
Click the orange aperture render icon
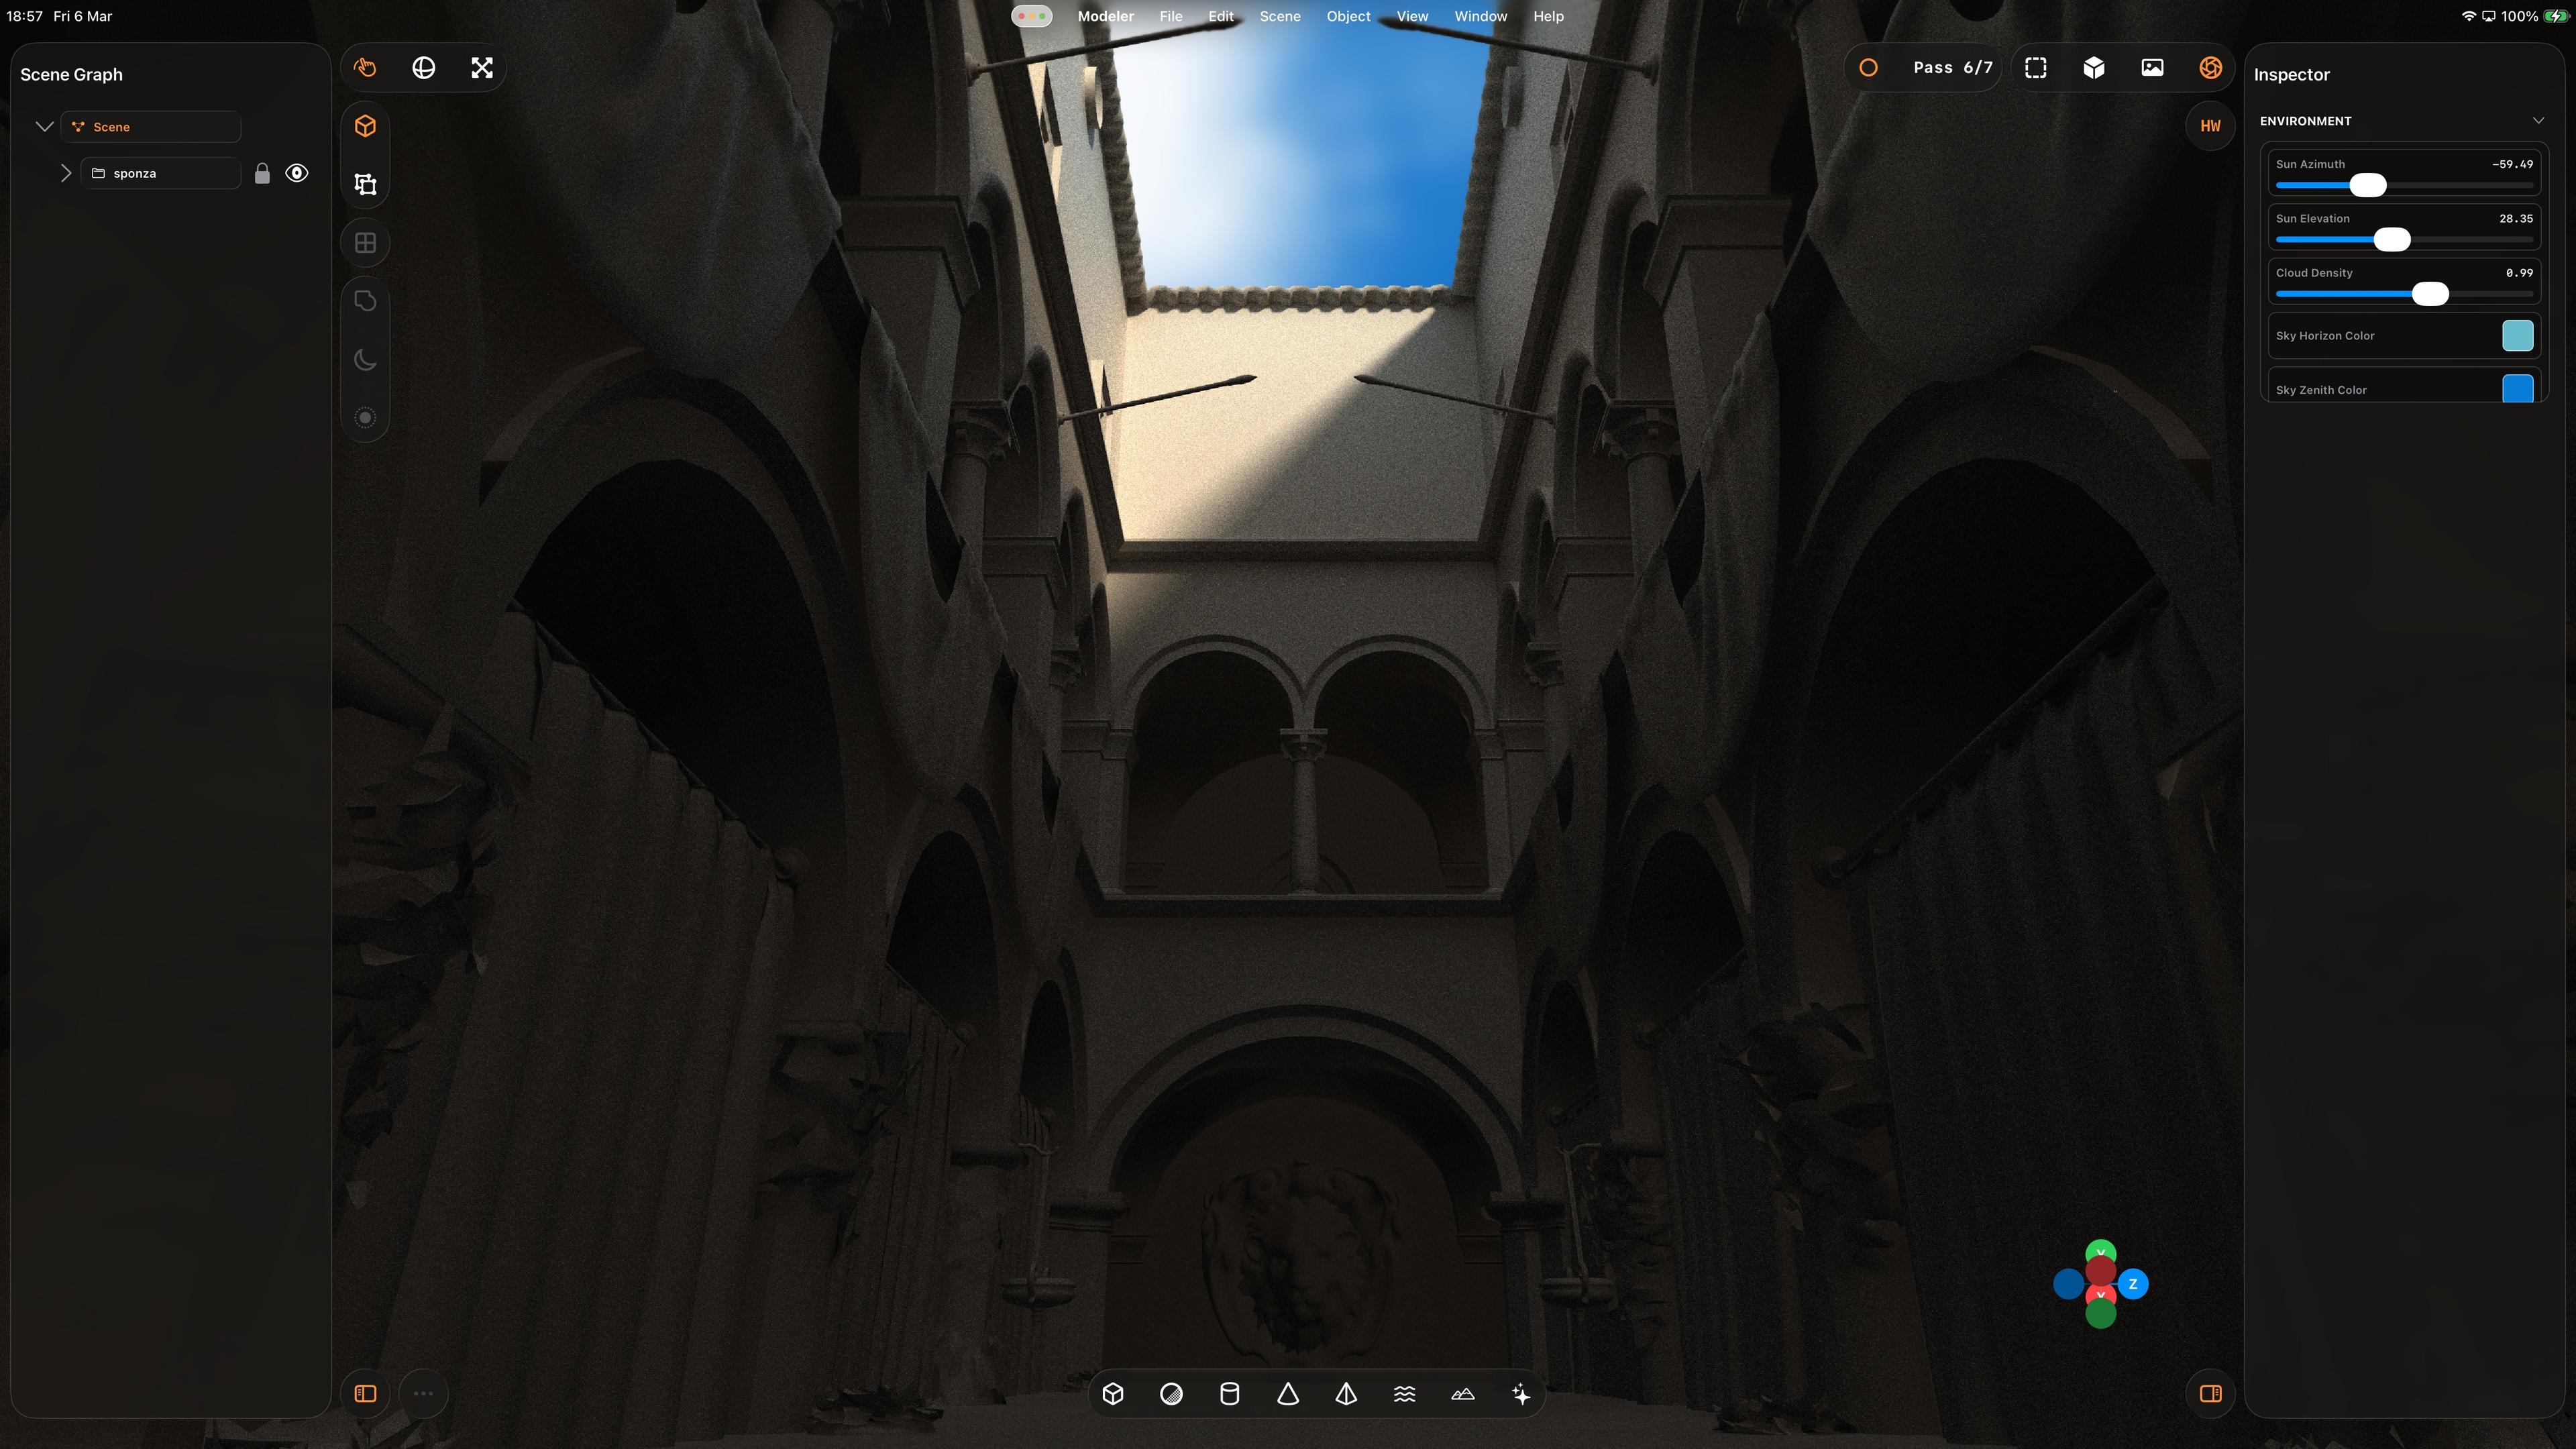pyautogui.click(x=2211, y=68)
